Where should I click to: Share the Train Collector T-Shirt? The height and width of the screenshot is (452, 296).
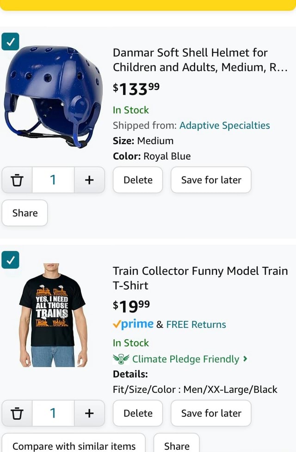tap(177, 446)
